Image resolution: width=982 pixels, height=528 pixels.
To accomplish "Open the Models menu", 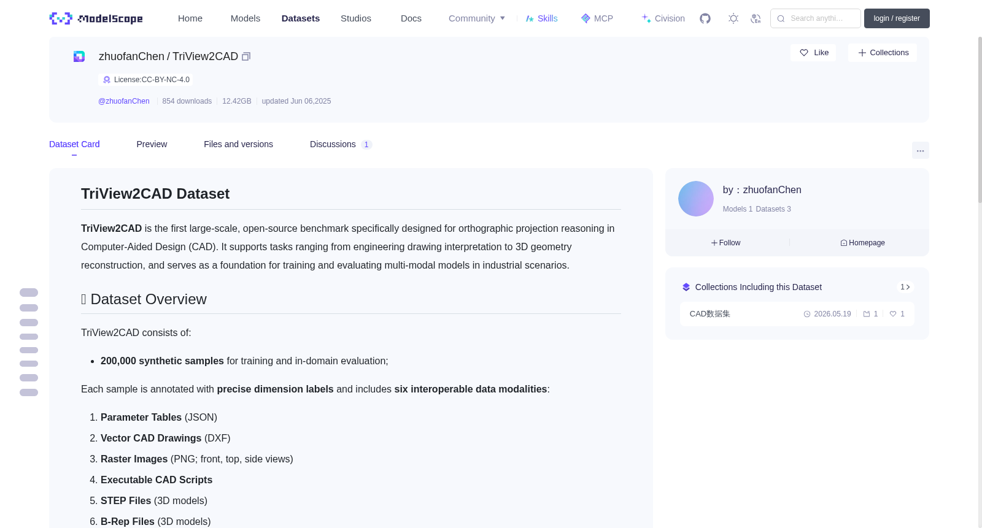I will [x=245, y=18].
